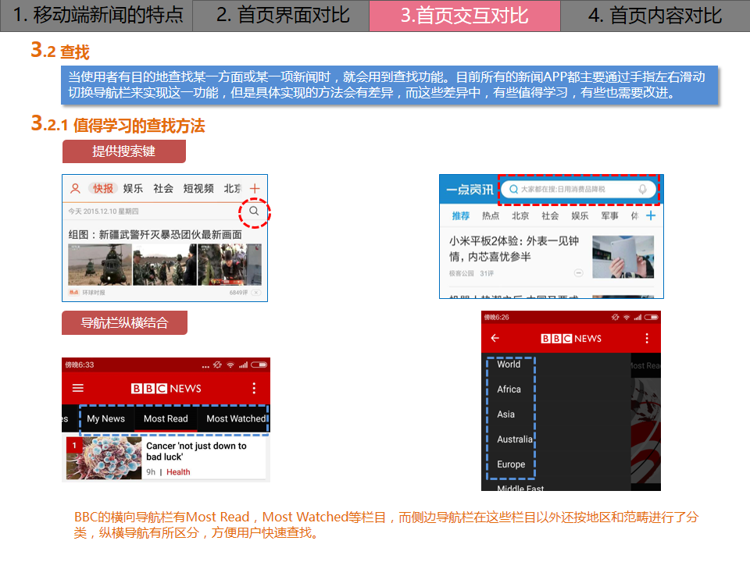Select the 北京 tab in 一点资讯
Viewport: 750px width, 562px height.
click(520, 216)
